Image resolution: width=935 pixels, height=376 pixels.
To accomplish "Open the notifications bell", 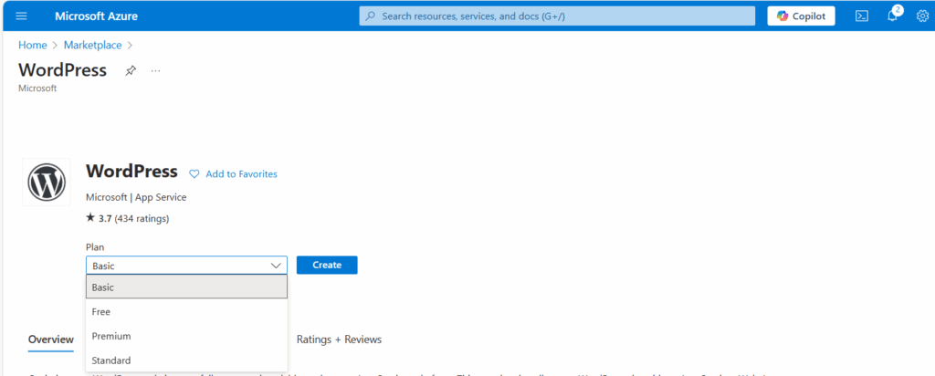I will coord(892,16).
